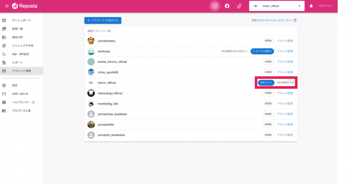
Task: Switch to Instagram platform icon
Action: click(x=215, y=6)
